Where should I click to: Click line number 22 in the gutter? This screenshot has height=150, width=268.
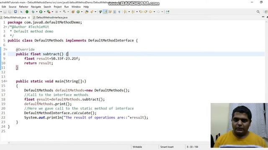3,117
